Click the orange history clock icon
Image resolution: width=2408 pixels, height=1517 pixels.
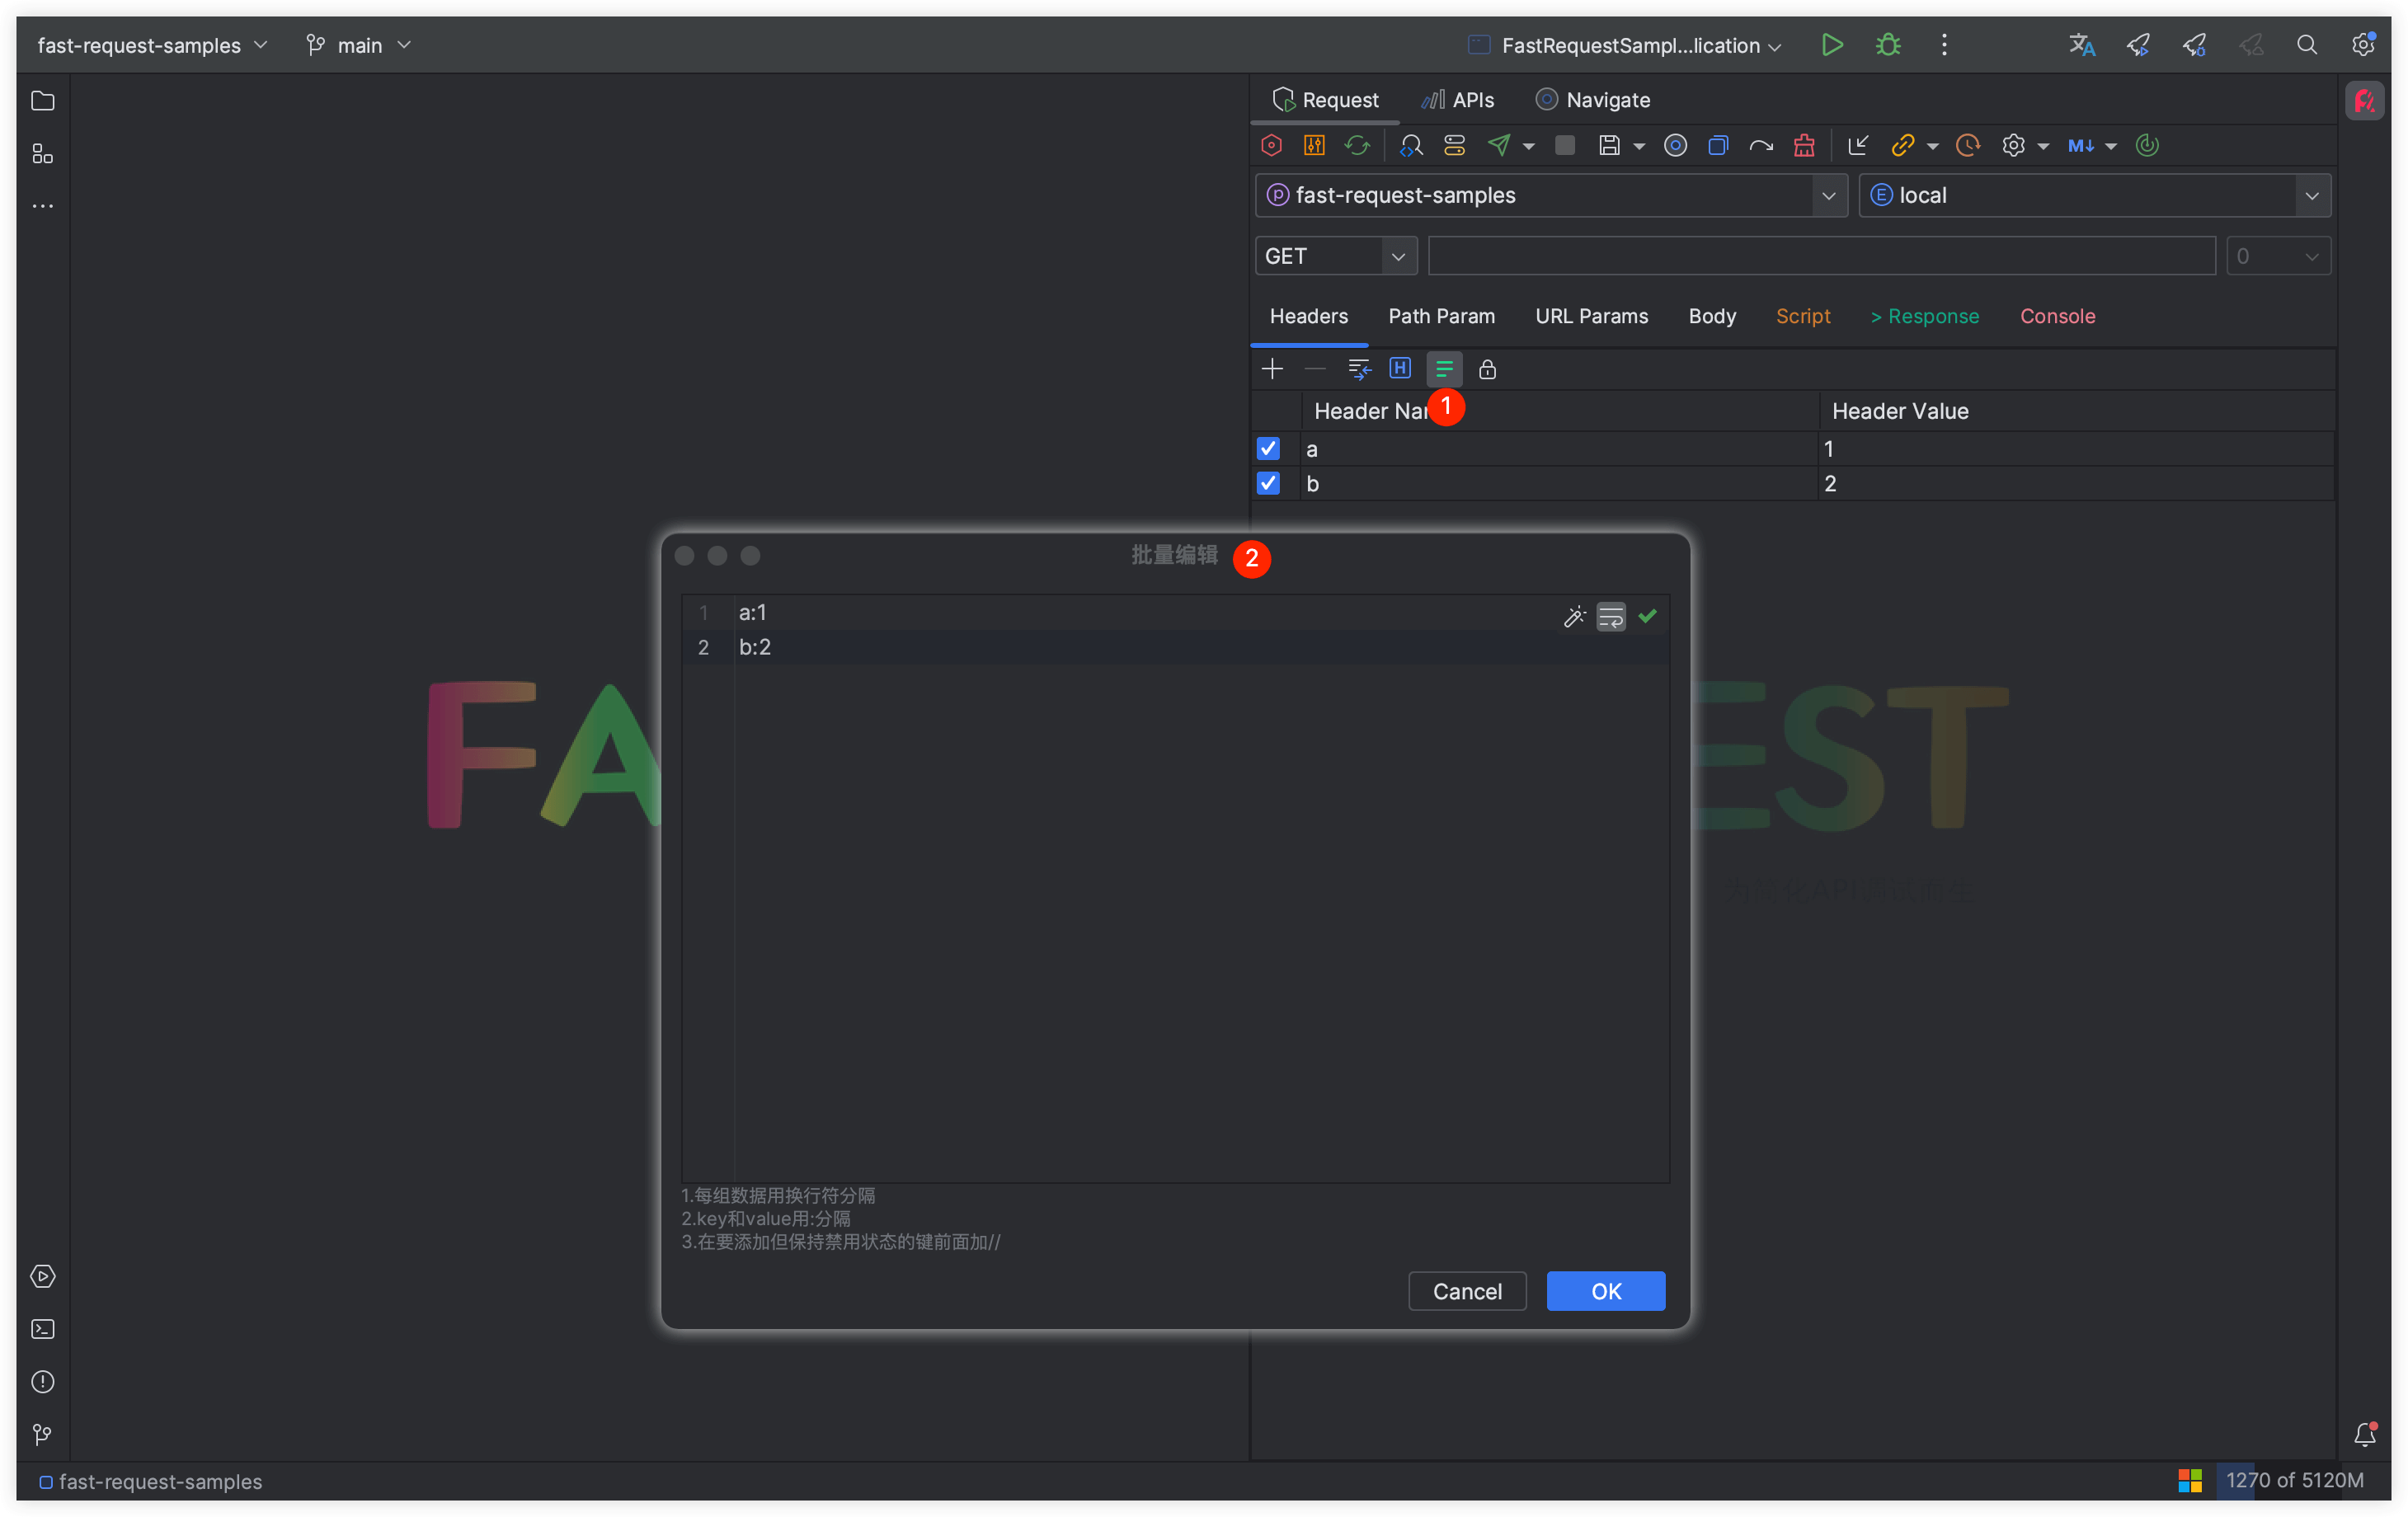click(1967, 146)
